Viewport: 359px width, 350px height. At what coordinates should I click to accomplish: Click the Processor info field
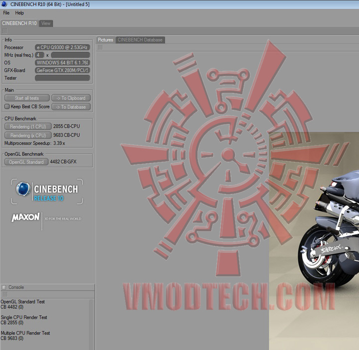click(x=62, y=47)
